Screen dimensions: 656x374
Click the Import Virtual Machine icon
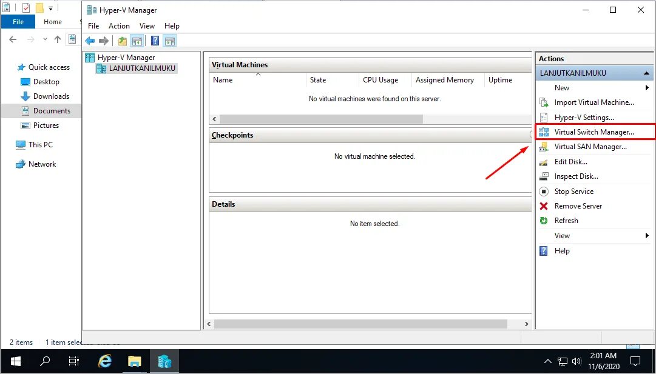[x=544, y=102]
